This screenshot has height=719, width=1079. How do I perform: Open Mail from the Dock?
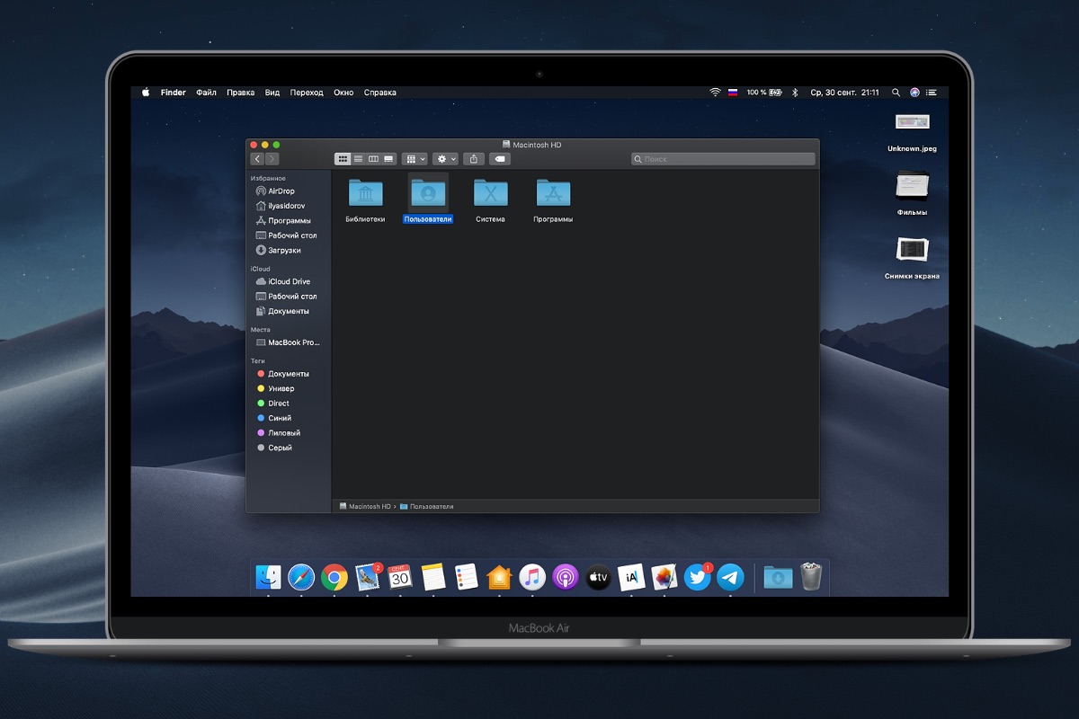pos(368,577)
